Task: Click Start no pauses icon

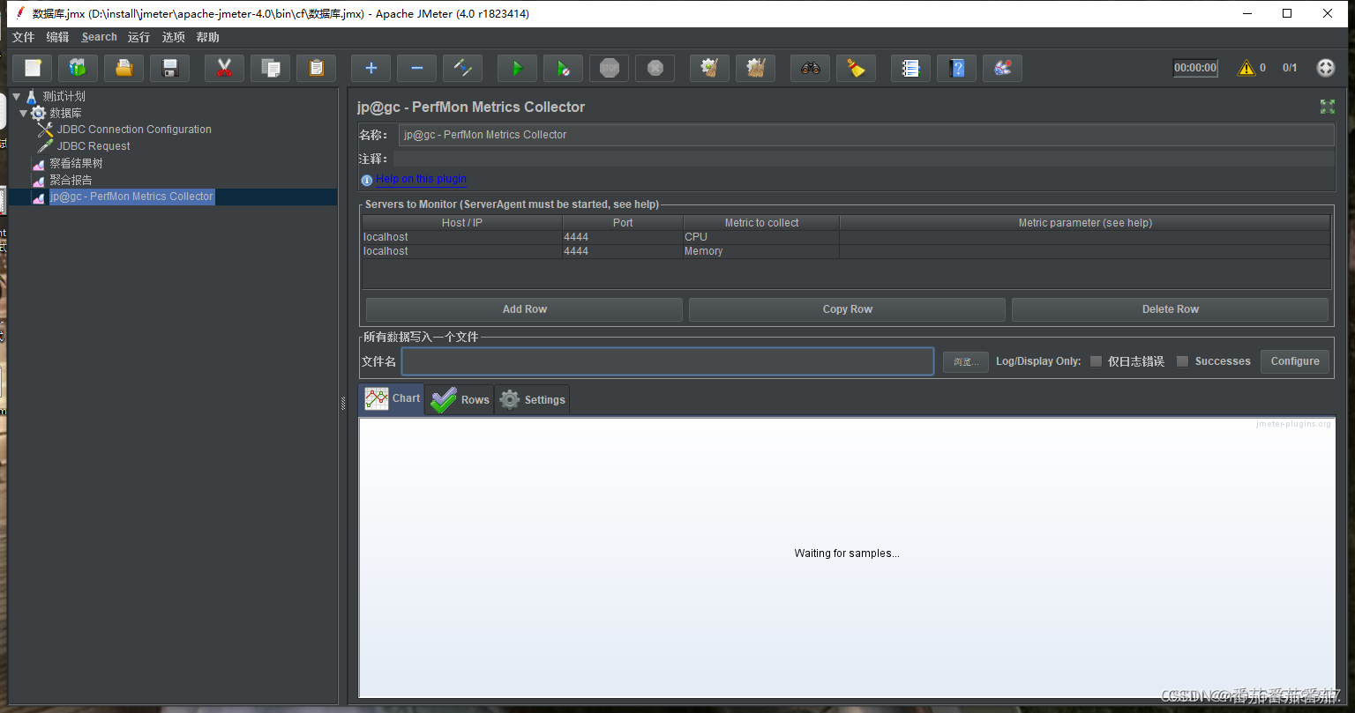Action: pos(564,68)
